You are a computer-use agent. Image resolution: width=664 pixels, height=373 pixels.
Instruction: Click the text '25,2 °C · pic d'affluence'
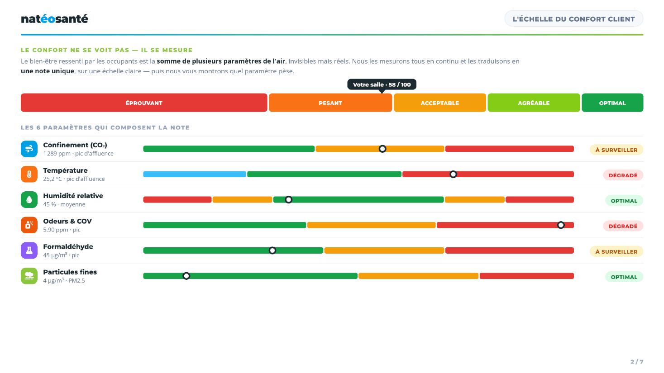74,179
